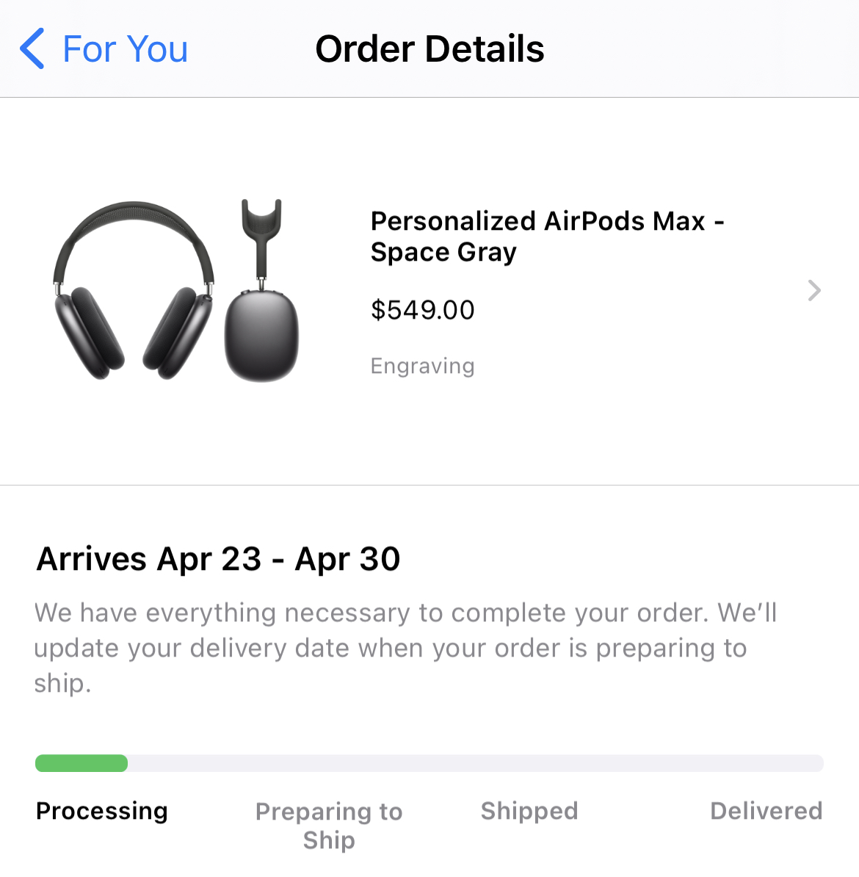Select the Delivered stage label
This screenshot has width=859, height=877.
(766, 811)
